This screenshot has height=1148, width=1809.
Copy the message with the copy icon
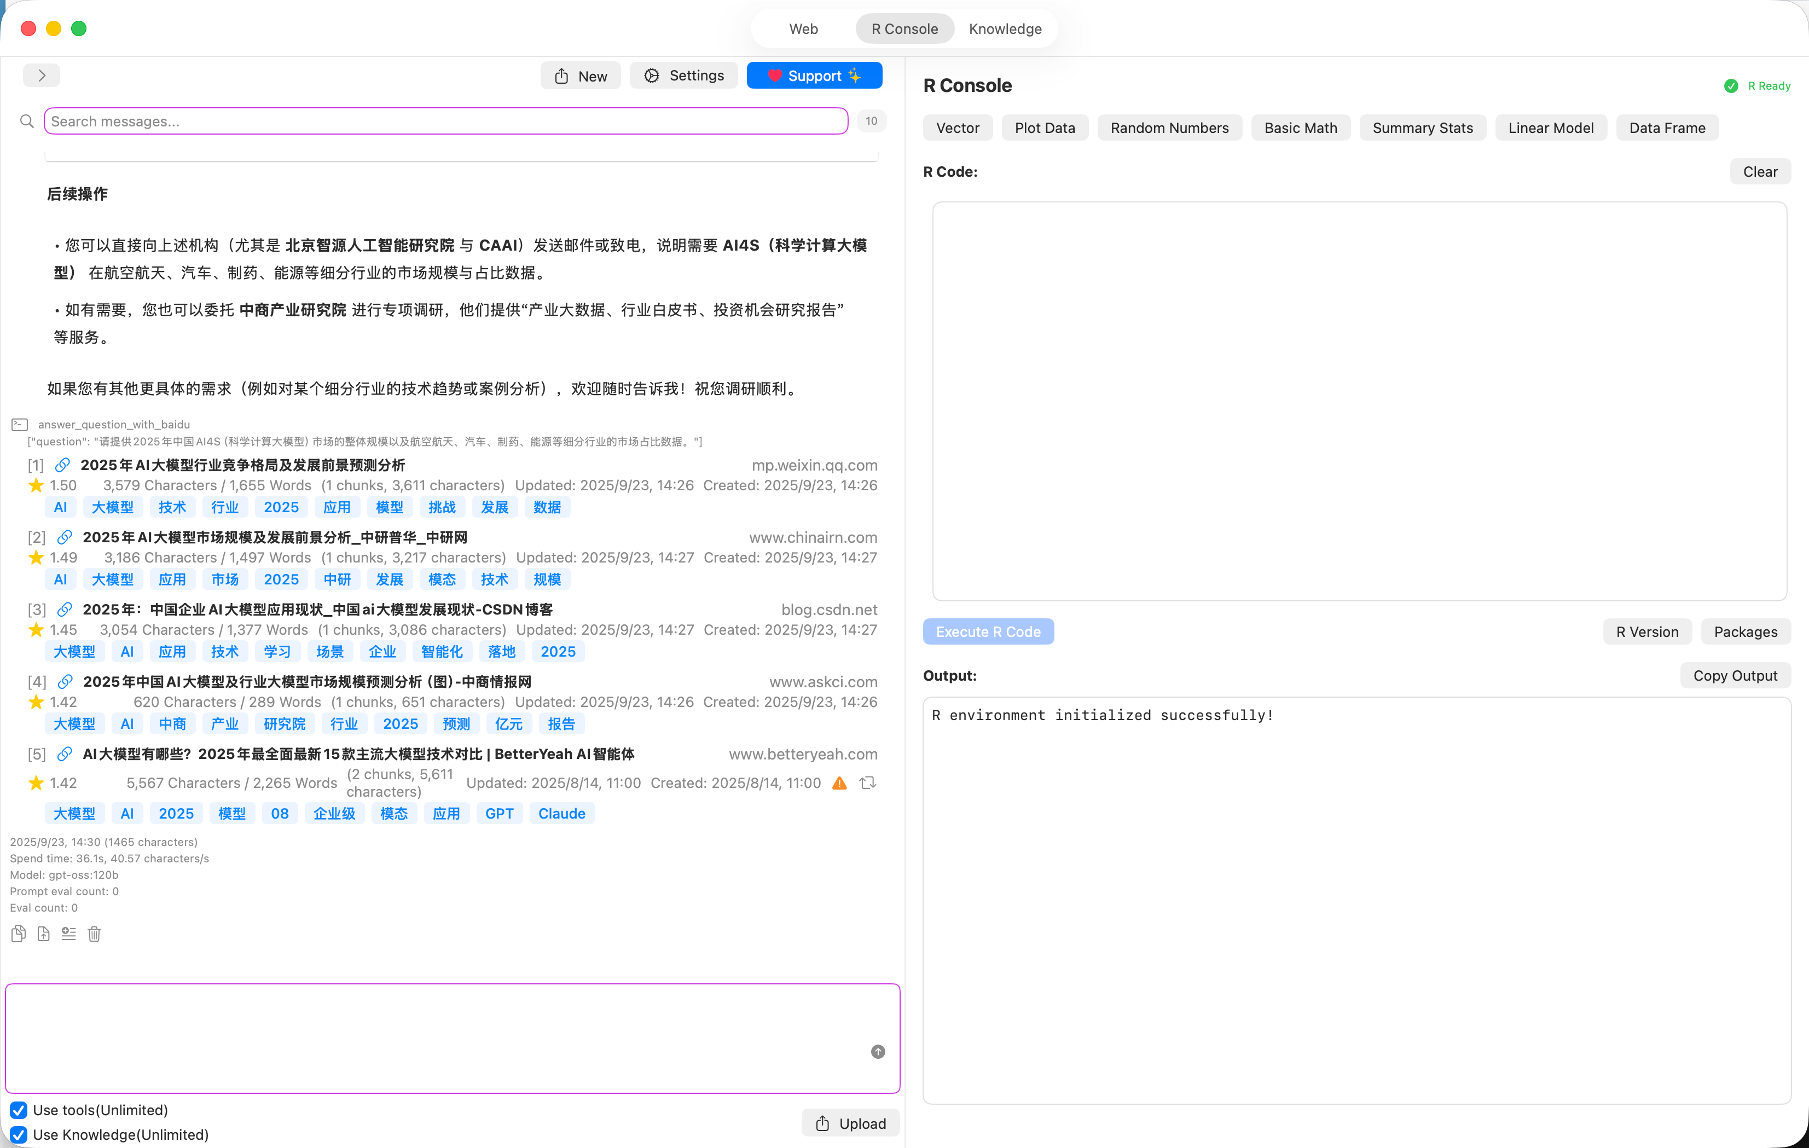[19, 933]
